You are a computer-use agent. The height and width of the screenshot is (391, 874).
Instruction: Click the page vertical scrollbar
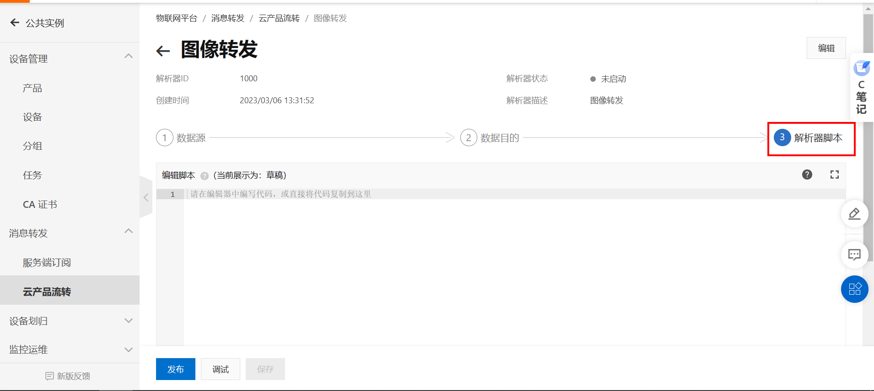(868, 137)
